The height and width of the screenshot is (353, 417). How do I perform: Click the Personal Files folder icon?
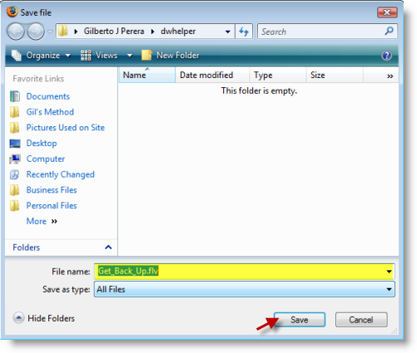click(x=14, y=205)
